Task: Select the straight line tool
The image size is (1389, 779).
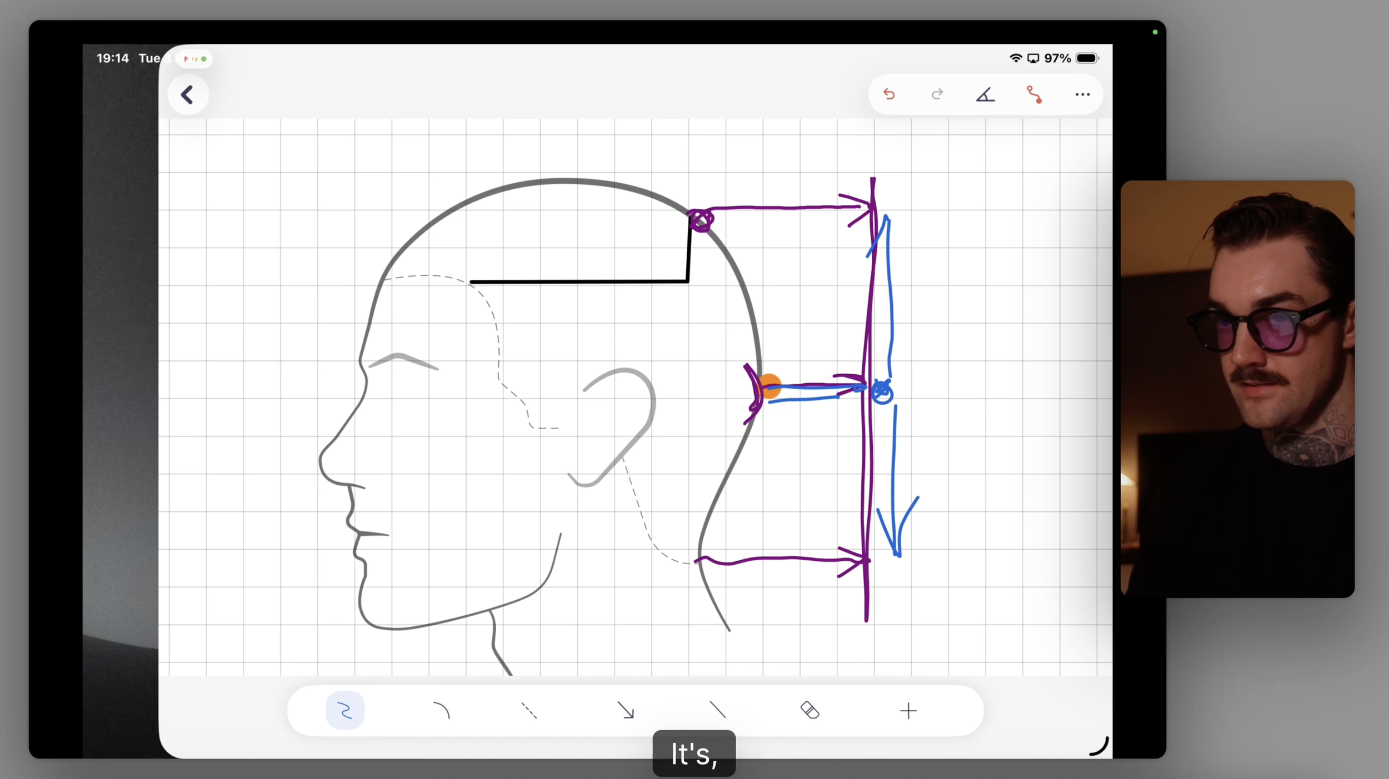Action: 718,710
